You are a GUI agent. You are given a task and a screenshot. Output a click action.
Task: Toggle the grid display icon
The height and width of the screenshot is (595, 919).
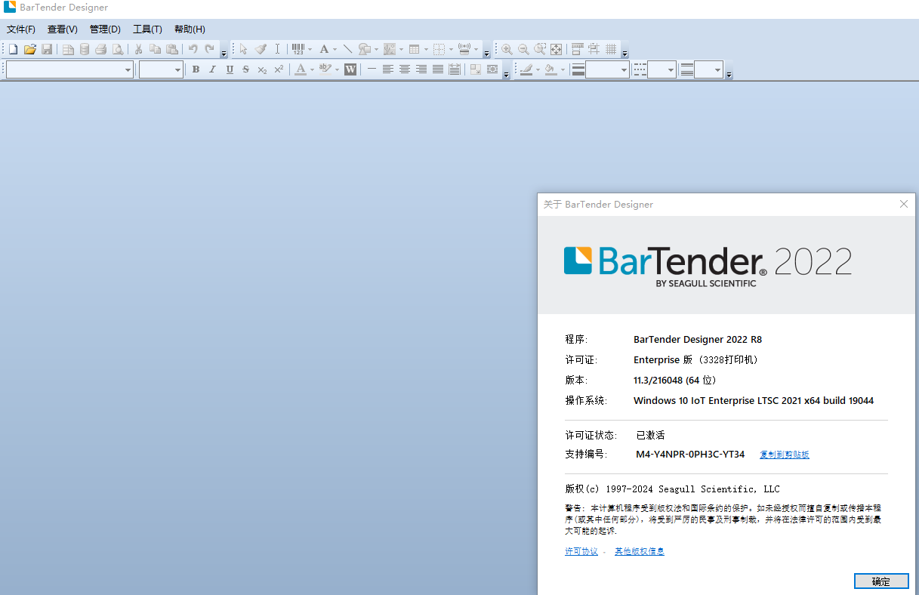[x=611, y=49]
